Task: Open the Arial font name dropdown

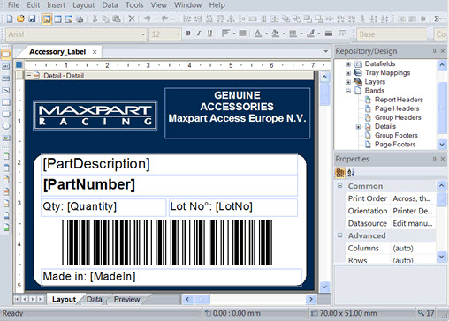Action: [x=143, y=34]
